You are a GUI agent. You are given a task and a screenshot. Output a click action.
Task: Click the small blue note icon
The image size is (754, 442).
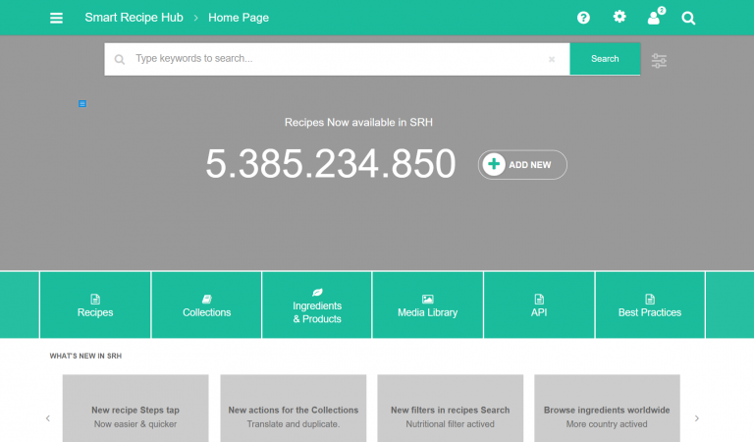coord(82,103)
